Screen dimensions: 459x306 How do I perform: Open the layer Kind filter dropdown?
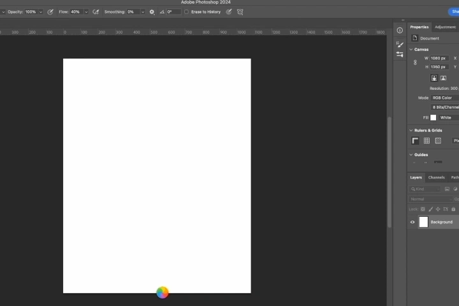point(425,189)
